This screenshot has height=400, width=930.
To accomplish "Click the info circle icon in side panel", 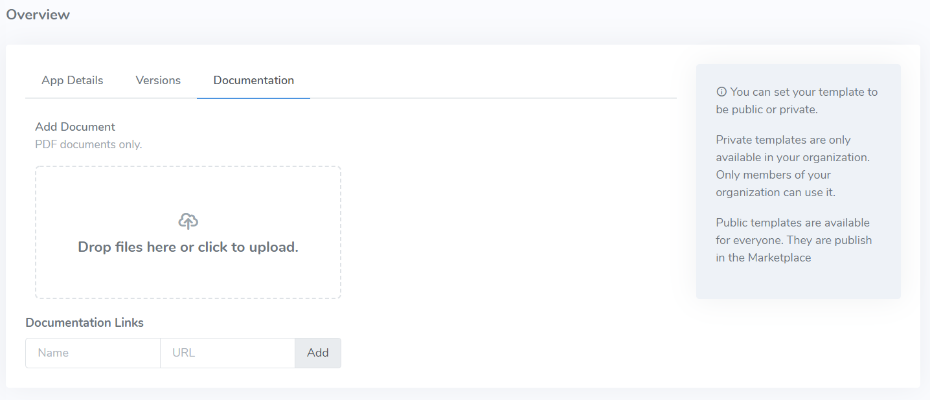I will 721,92.
